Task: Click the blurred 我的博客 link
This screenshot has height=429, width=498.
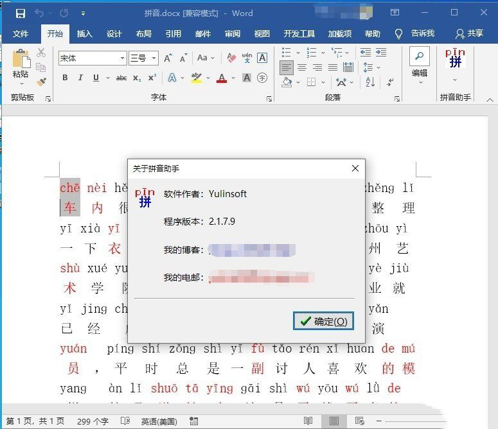Action: click(x=252, y=250)
